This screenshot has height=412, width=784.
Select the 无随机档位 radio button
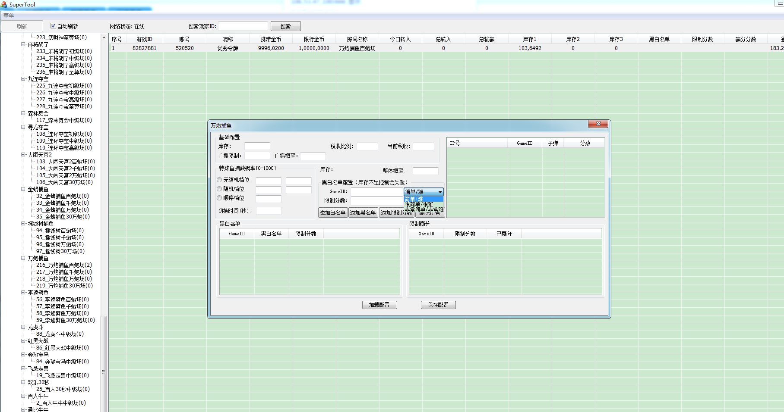click(x=219, y=180)
